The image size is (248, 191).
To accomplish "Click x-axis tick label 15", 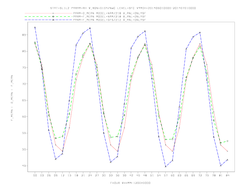I will [x=69, y=175].
